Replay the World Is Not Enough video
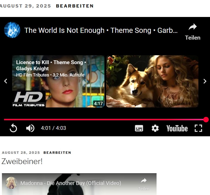 13,128
